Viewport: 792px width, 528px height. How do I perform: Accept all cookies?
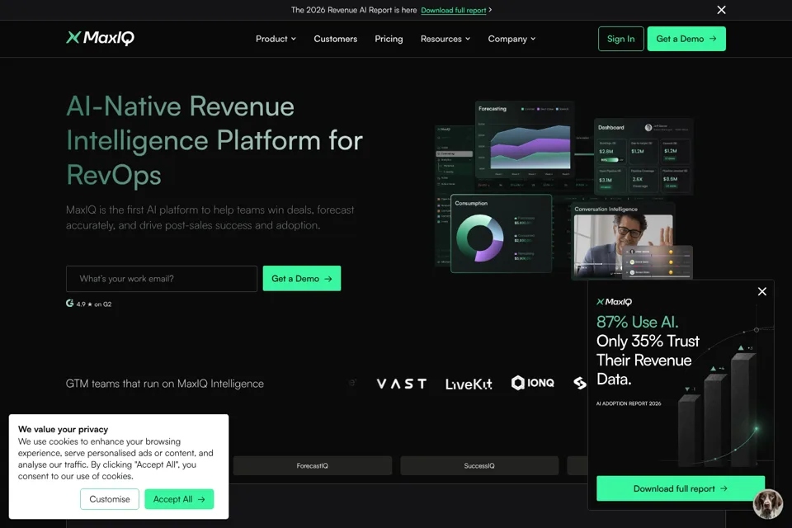[179, 499]
